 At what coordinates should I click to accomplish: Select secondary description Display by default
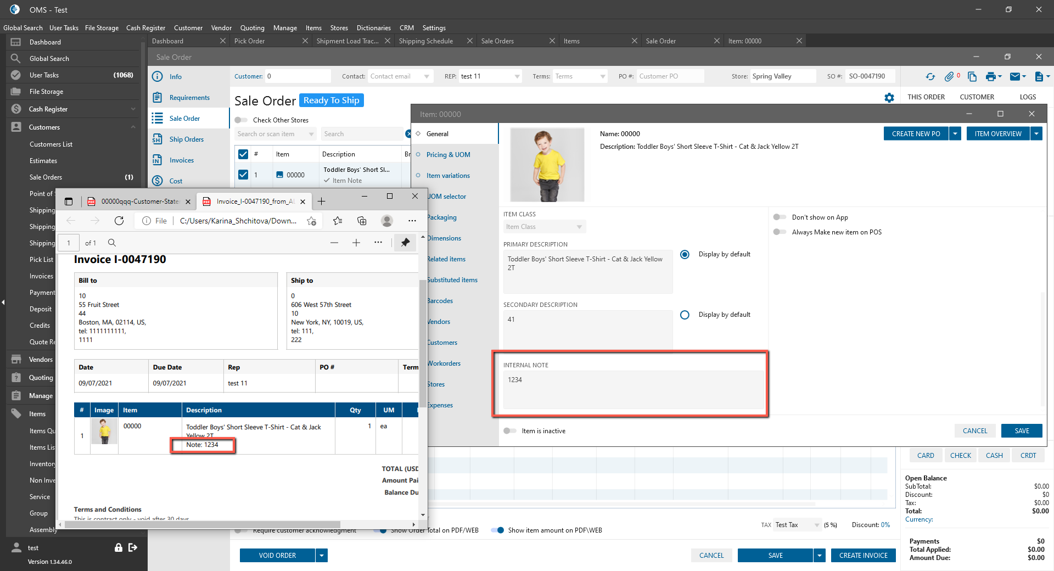tap(685, 315)
